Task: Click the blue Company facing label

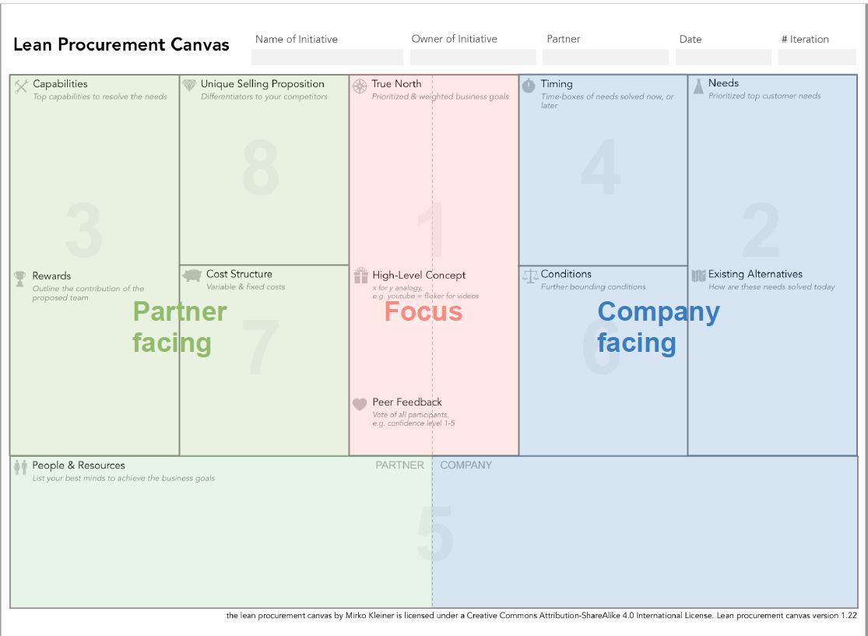Action: coord(658,327)
